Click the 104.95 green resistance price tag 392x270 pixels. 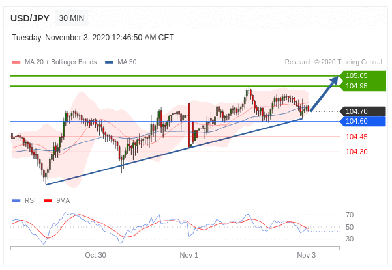[363, 86]
